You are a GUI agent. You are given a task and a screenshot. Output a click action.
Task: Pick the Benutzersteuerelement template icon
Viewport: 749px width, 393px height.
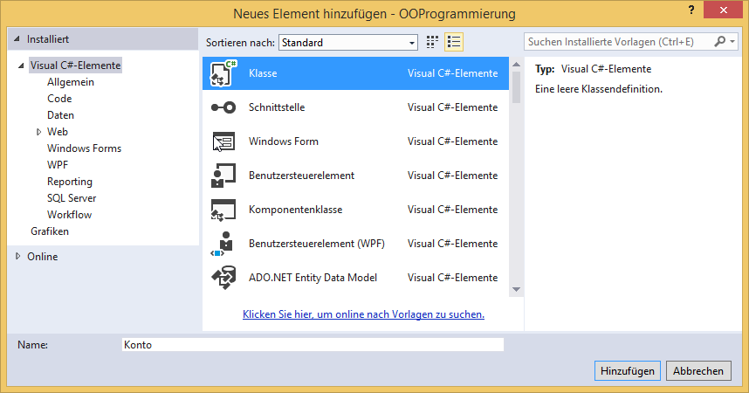click(223, 176)
